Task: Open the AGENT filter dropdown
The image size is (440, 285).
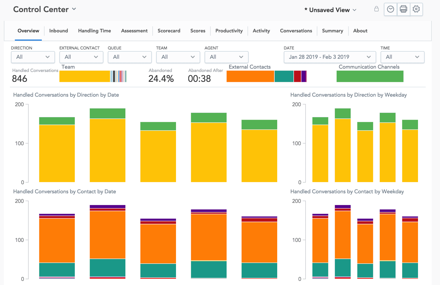Action: tap(226, 57)
